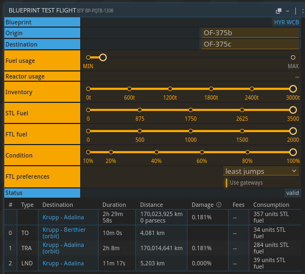This screenshot has height=274, width=305.
Task: Set STL Fuel slider to 1750
Action: 191,110
